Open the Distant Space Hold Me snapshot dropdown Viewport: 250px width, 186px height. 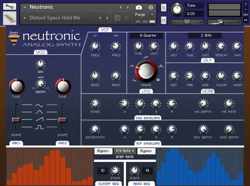(x=24, y=18)
